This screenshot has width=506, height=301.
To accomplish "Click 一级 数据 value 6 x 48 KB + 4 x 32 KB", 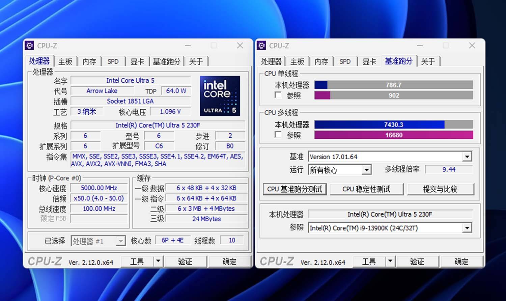I will 206,188.
